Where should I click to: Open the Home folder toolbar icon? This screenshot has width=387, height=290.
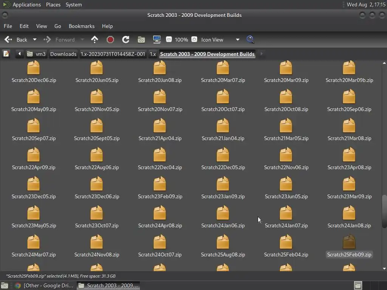[x=141, y=39]
